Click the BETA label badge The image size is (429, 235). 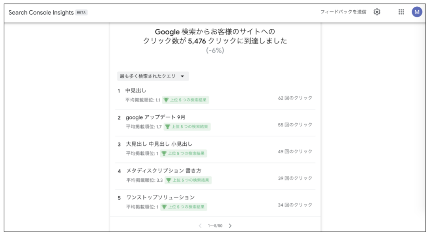tap(81, 13)
